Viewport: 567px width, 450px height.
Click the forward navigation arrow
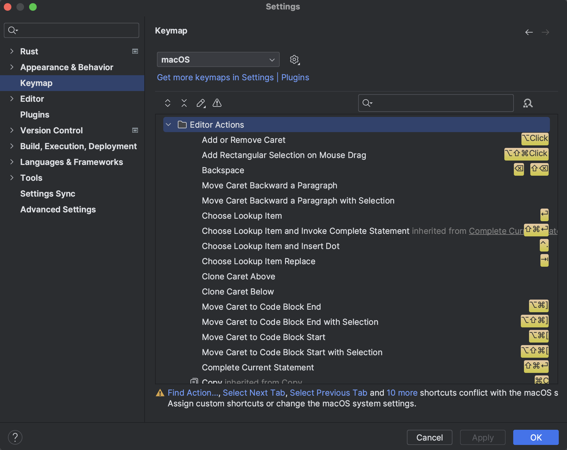tap(545, 32)
